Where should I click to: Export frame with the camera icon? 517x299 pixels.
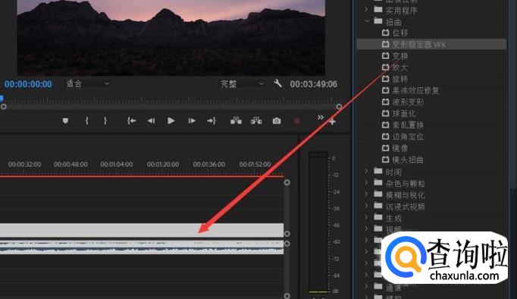(x=277, y=121)
